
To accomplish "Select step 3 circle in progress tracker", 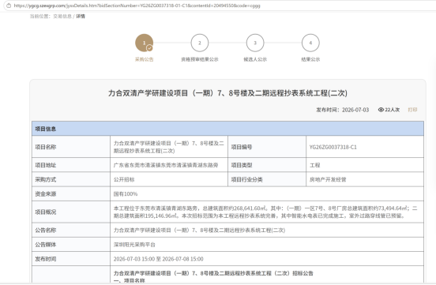I will click(x=255, y=43).
